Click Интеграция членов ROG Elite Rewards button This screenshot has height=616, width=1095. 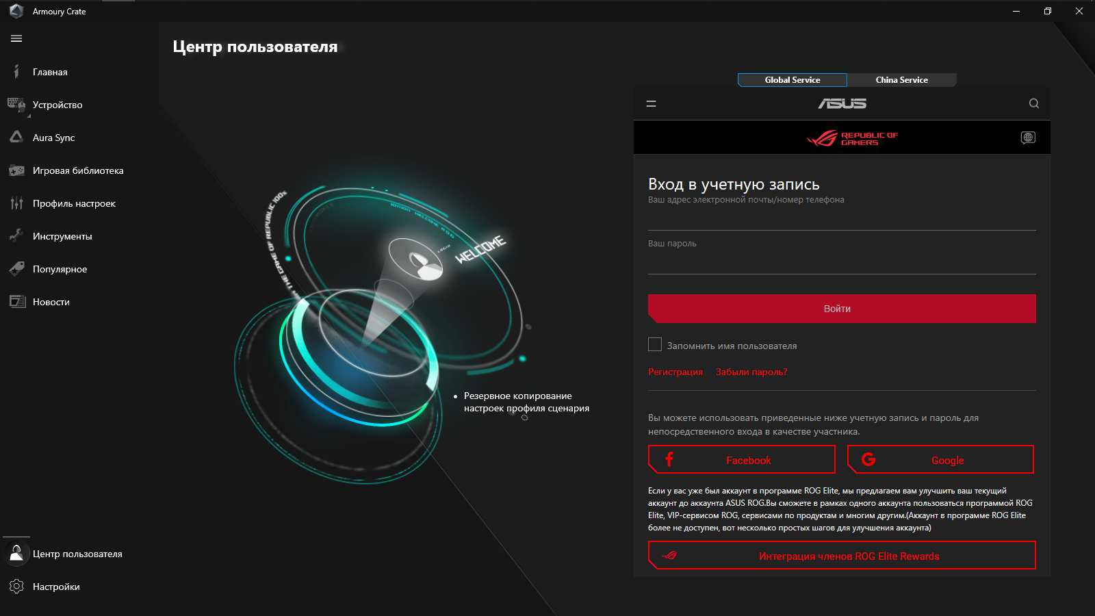842,555
